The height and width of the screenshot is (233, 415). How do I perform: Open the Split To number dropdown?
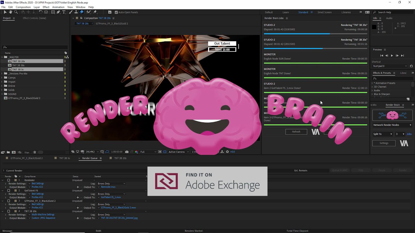click(x=399, y=134)
